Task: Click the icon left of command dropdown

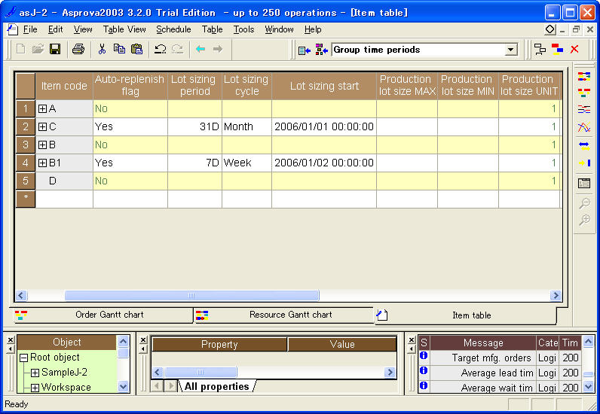Action: [x=305, y=50]
